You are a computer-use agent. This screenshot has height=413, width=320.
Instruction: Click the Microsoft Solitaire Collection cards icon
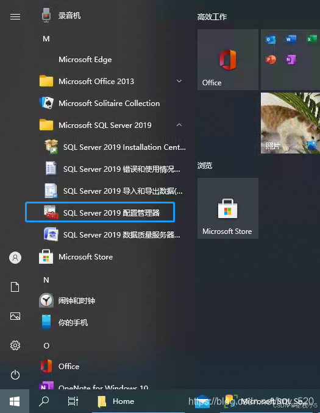click(46, 103)
